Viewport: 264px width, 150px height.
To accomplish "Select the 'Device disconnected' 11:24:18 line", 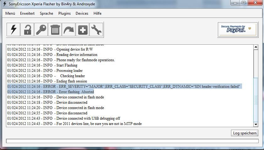I will coord(47,102).
